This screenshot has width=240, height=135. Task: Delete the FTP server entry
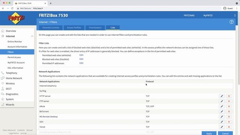[x=229, y=101]
